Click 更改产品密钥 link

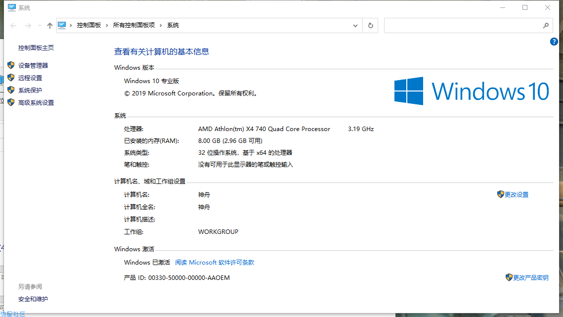[530, 278]
